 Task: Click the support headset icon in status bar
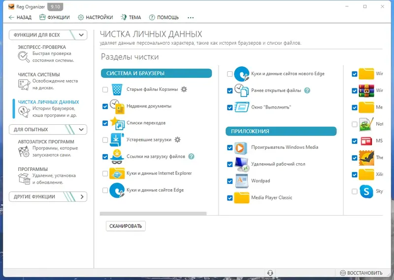[270, 273]
